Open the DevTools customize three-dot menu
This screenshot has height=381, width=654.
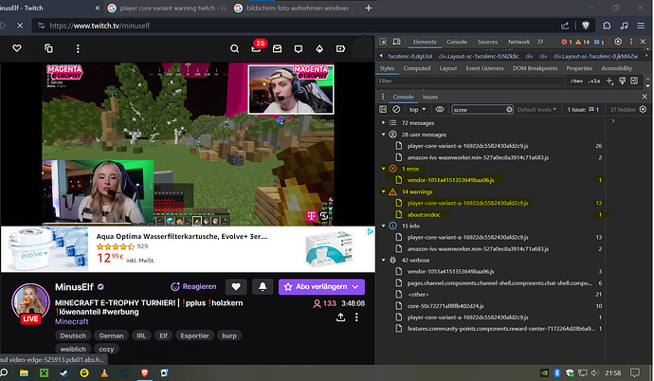click(630, 42)
